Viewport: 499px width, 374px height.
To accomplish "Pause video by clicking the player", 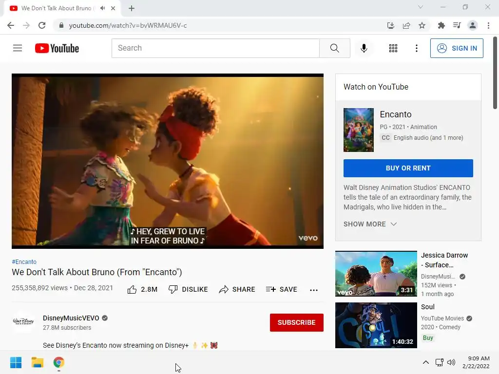I will [168, 161].
